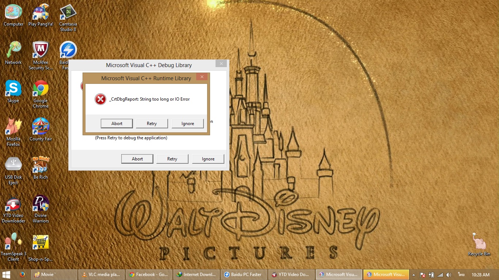Click Retry in the Debug Library dialog
The height and width of the screenshot is (280, 499).
pyautogui.click(x=172, y=159)
